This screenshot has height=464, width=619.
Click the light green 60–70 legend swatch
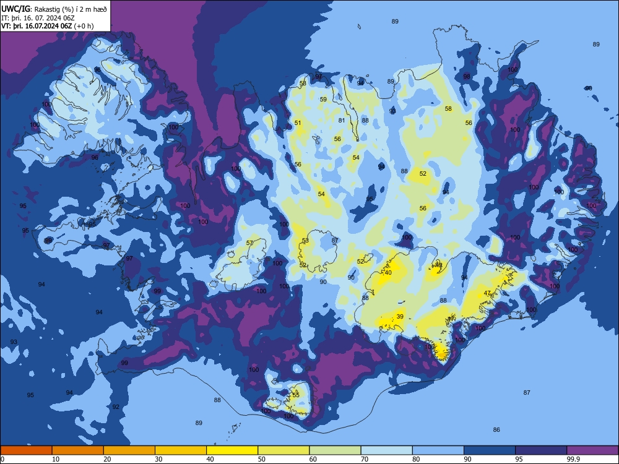tap(335, 450)
